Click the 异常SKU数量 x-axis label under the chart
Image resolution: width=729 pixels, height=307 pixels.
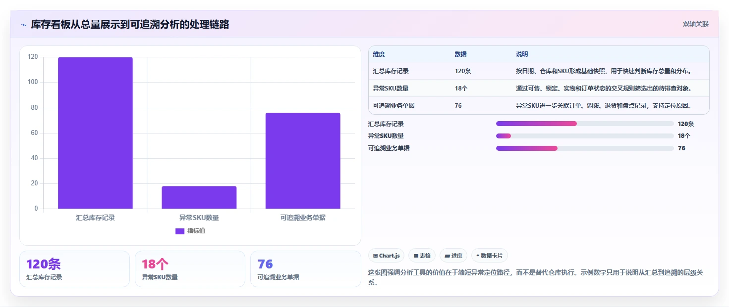199,218
